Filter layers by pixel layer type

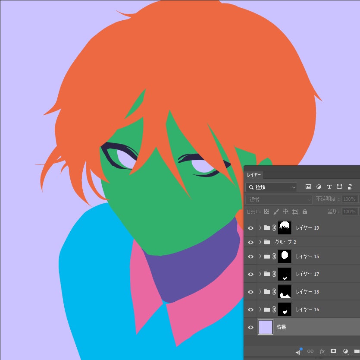click(308, 186)
